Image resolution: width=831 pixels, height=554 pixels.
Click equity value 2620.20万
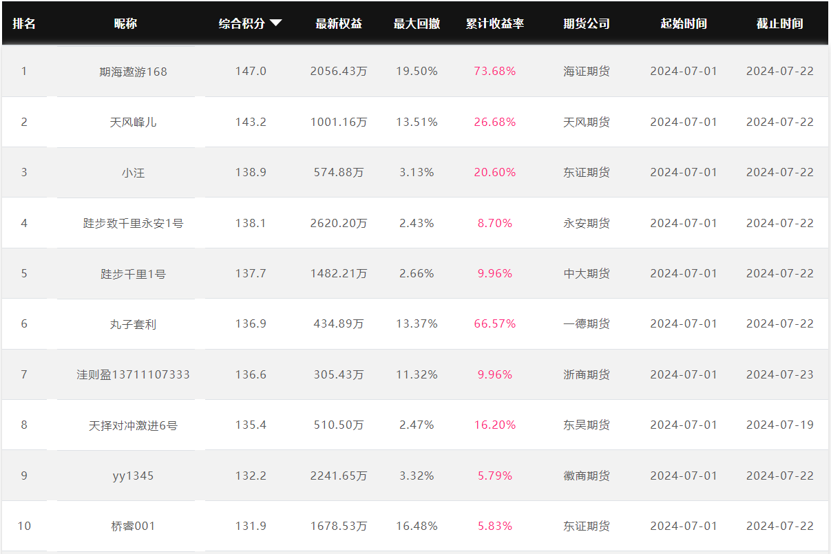click(x=339, y=223)
